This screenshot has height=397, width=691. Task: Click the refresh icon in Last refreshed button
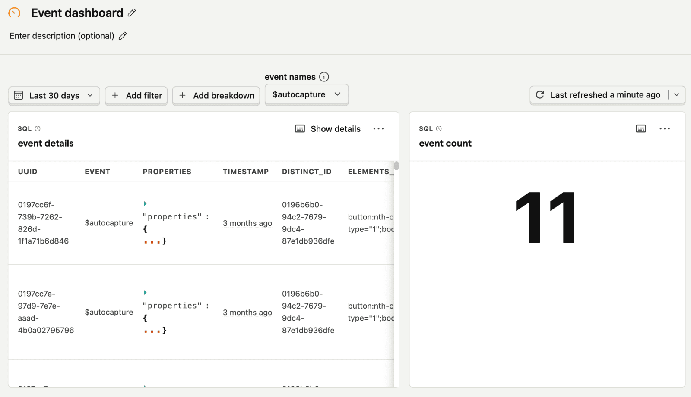(540, 95)
